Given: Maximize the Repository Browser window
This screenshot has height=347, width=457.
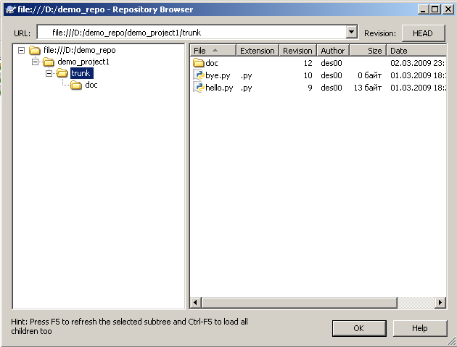Looking at the screenshot, I should click(435, 9).
